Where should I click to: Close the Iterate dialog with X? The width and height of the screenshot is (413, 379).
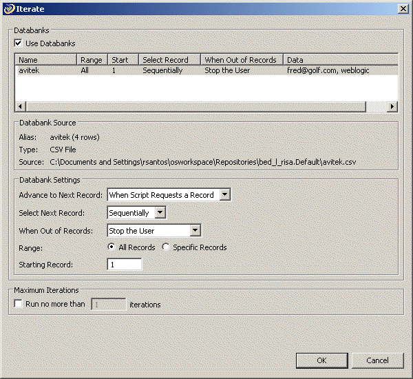(x=403, y=9)
